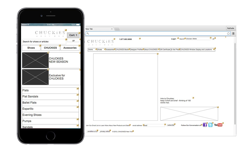The width and height of the screenshot is (242, 147).
Task: Click the subscribe button
Action: (171, 125)
